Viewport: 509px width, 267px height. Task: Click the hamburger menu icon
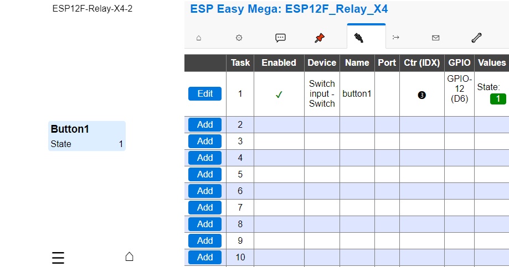pyautogui.click(x=58, y=258)
